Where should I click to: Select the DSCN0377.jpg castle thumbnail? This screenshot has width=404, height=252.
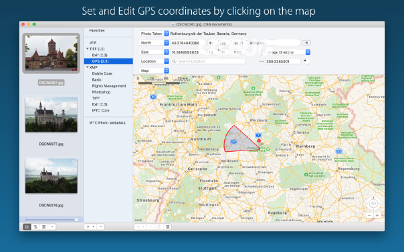pos(51,114)
